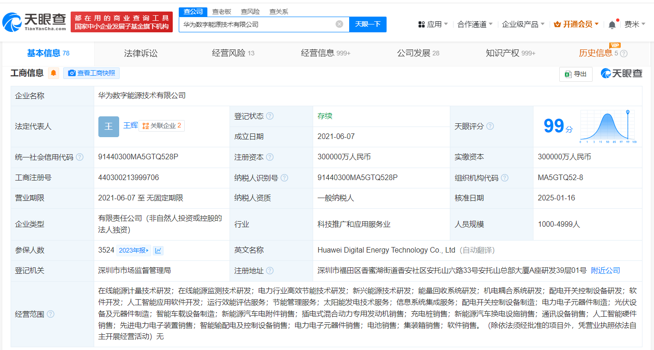
Task: Click the 关联企业 2 link
Action: click(161, 126)
